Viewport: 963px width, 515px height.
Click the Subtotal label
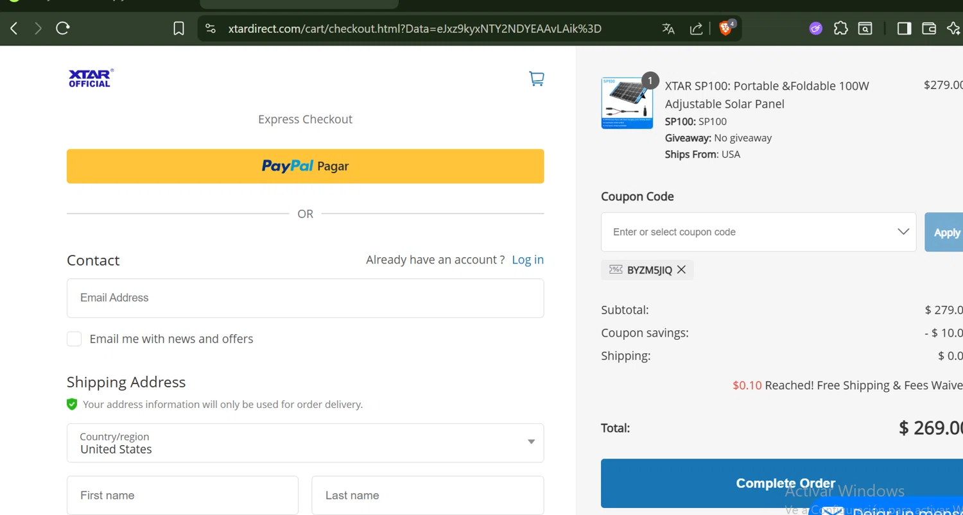click(x=625, y=310)
